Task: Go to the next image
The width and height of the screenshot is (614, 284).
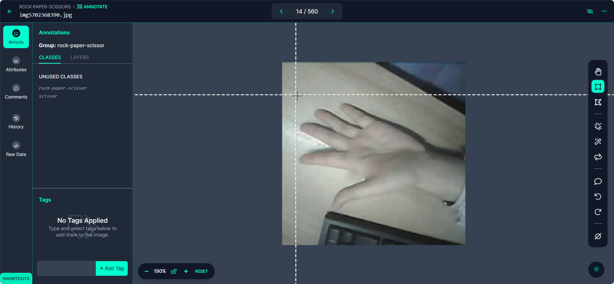Action: click(x=332, y=11)
